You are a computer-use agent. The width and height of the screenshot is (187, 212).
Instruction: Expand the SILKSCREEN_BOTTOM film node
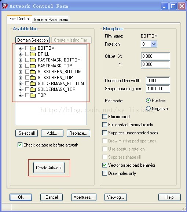pos(20,72)
